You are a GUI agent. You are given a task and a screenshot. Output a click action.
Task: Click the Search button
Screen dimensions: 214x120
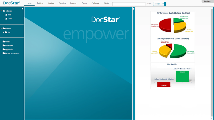[159, 4]
